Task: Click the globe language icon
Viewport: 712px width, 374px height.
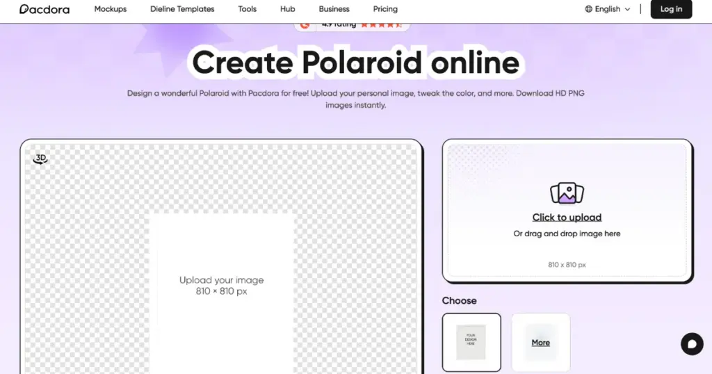Action: tap(588, 9)
